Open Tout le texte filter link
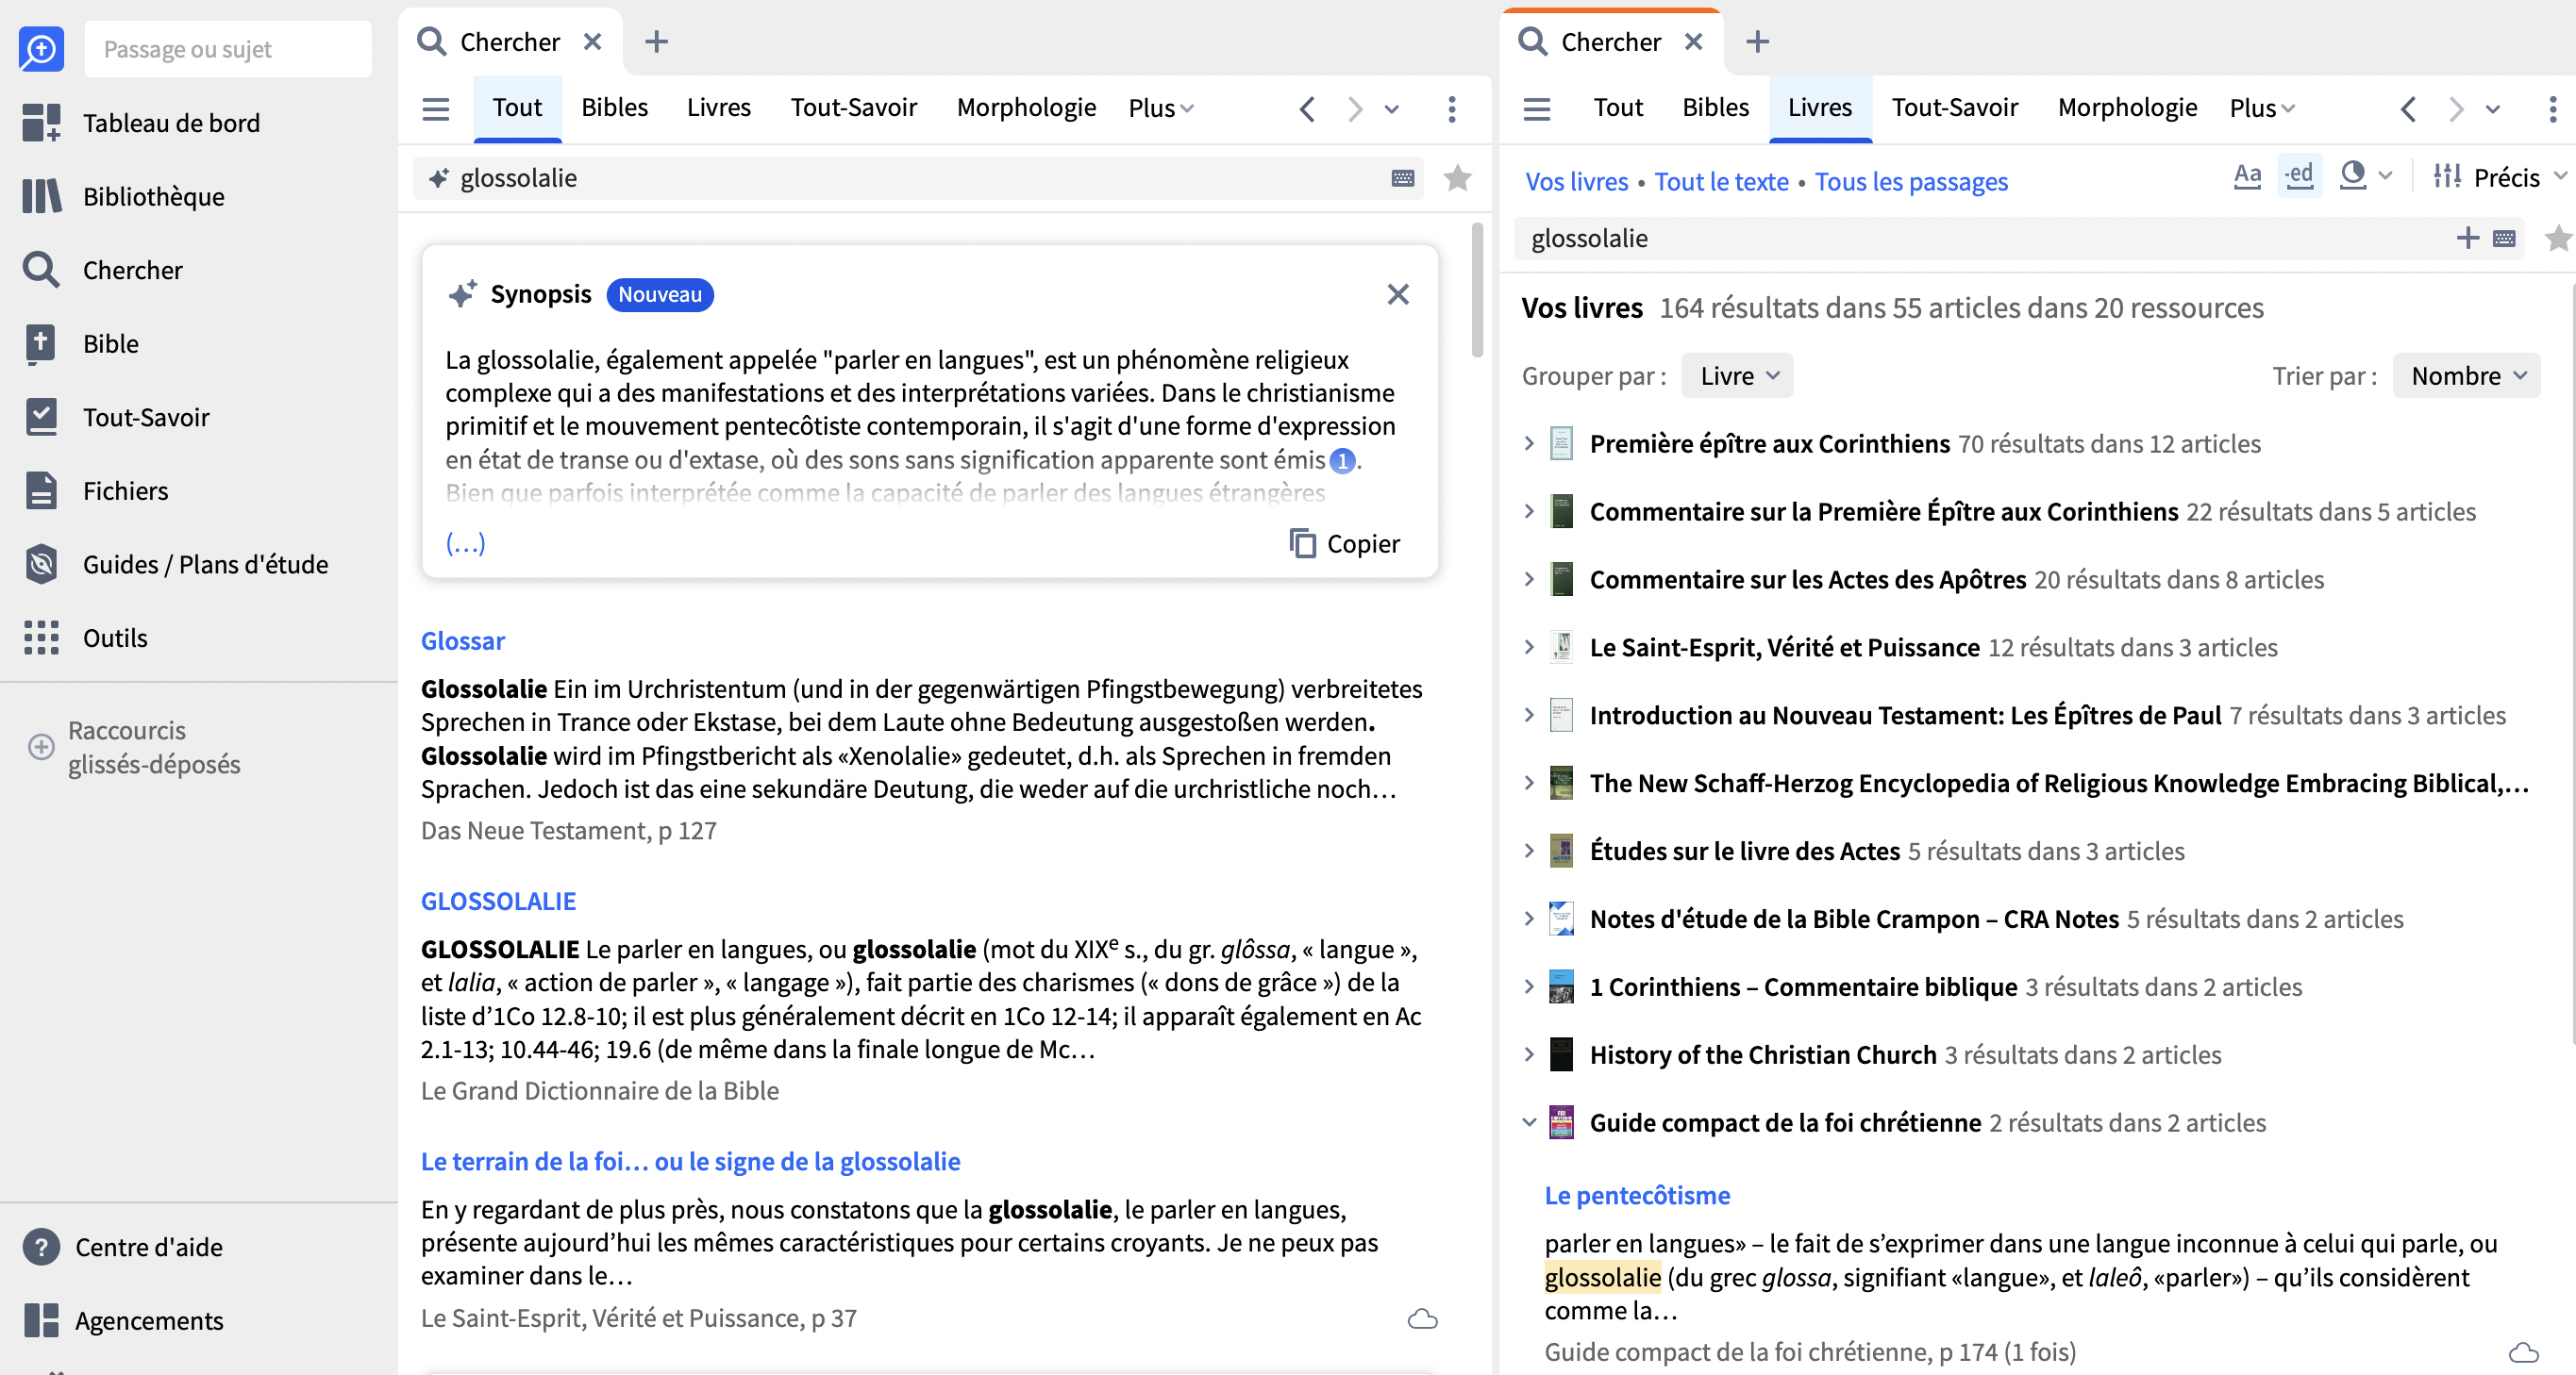This screenshot has width=2576, height=1375. coord(1721,182)
